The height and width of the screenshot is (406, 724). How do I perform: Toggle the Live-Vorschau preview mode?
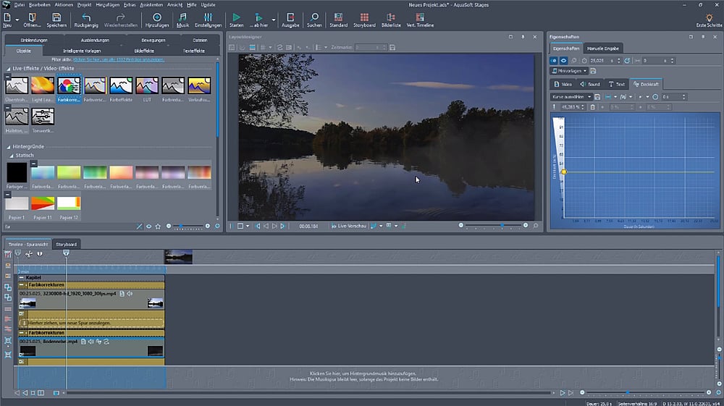coord(349,226)
